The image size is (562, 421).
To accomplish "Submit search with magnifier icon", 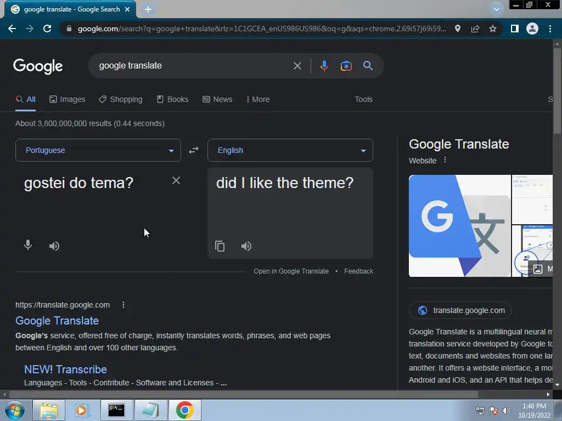I will (368, 66).
